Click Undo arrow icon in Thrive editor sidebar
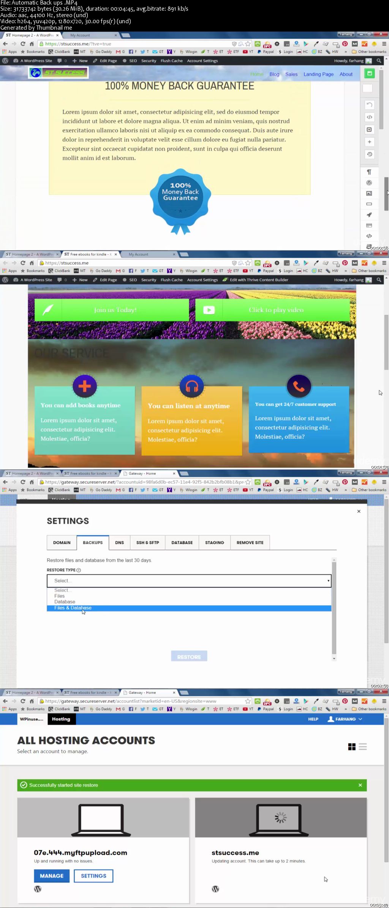Image resolution: width=389 pixels, height=908 pixels. coord(369,105)
